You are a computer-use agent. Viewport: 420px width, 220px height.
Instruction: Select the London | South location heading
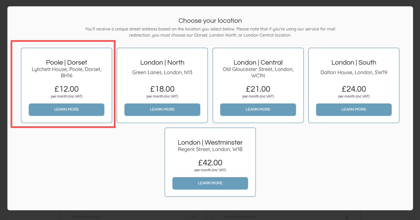[x=354, y=63]
